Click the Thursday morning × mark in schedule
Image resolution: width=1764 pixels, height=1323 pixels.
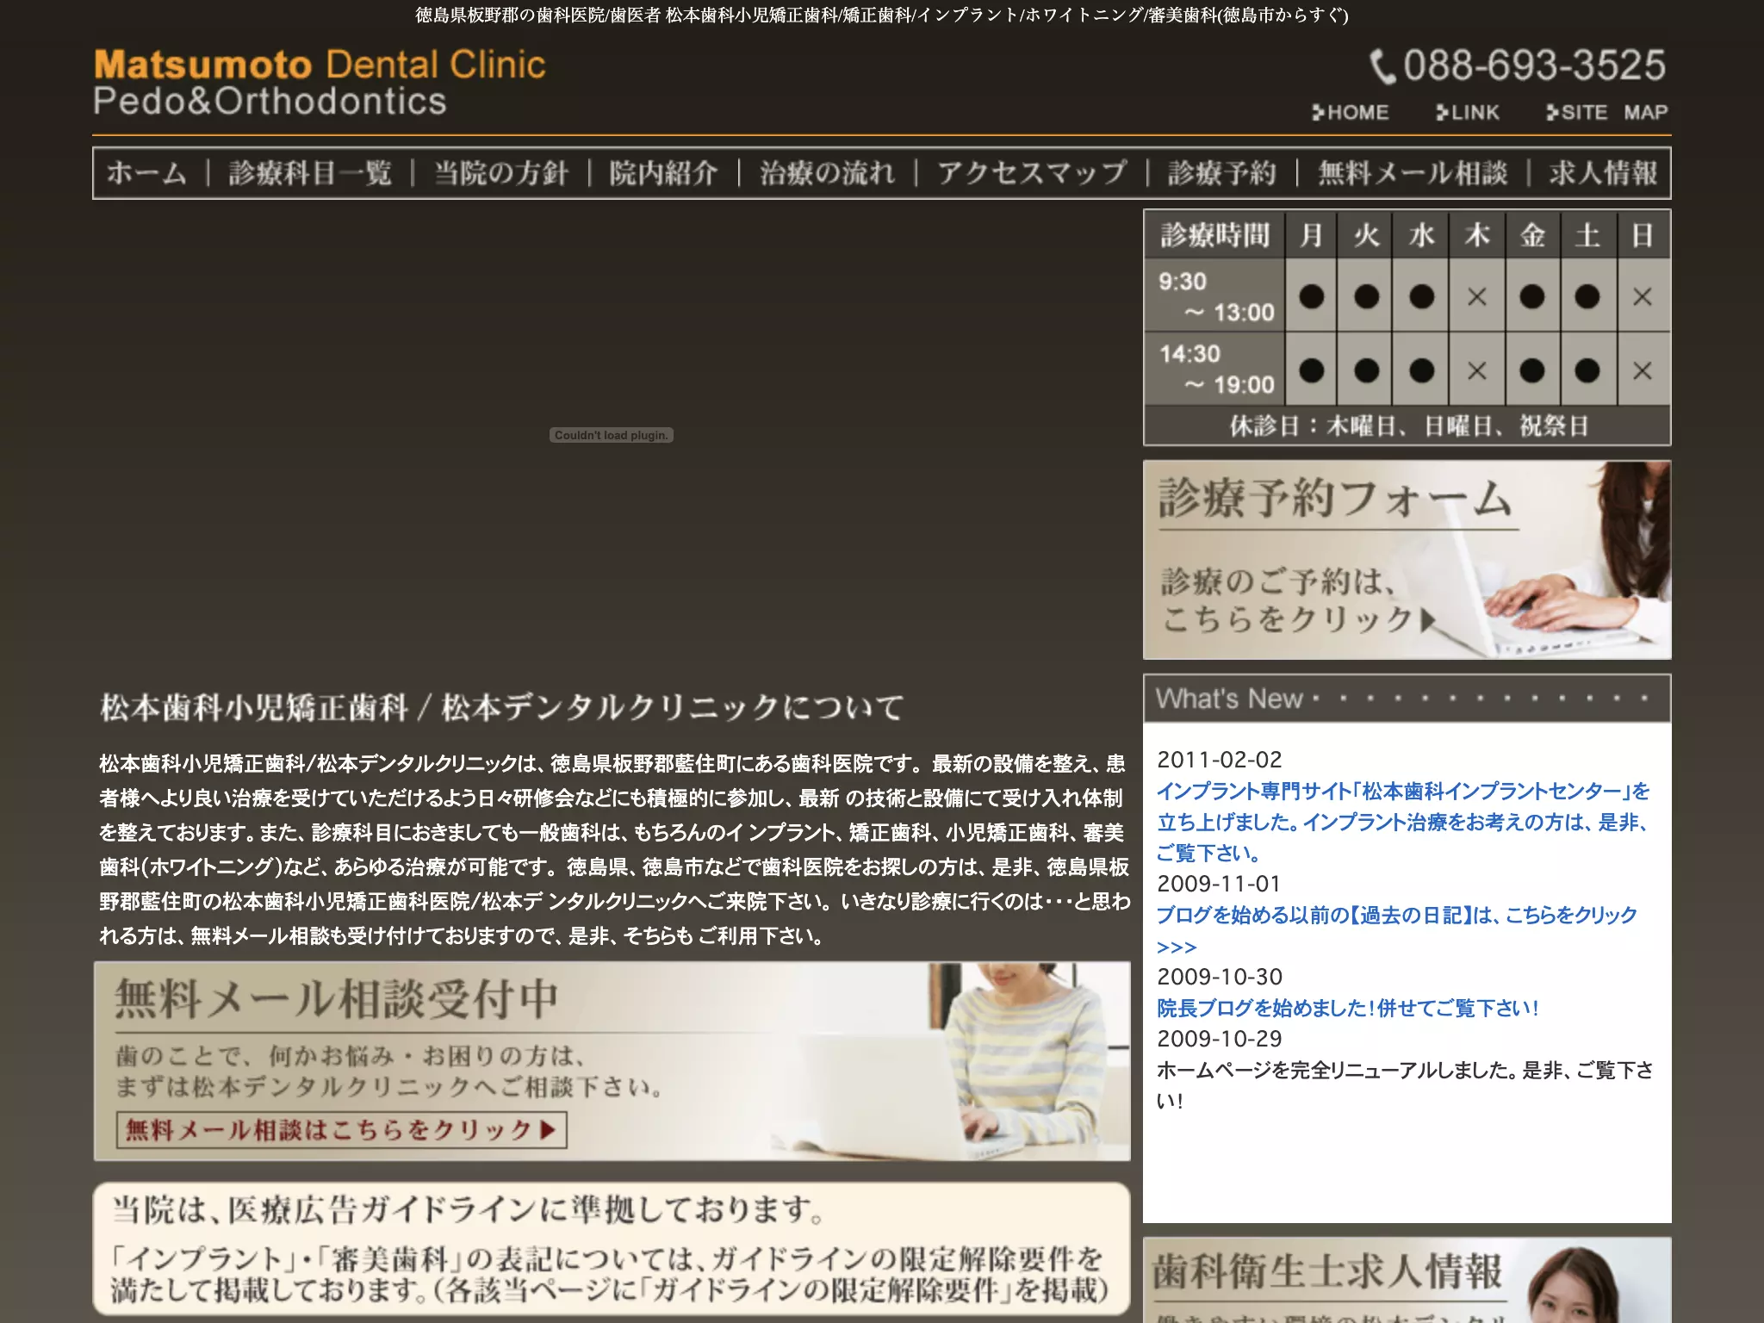(x=1476, y=297)
